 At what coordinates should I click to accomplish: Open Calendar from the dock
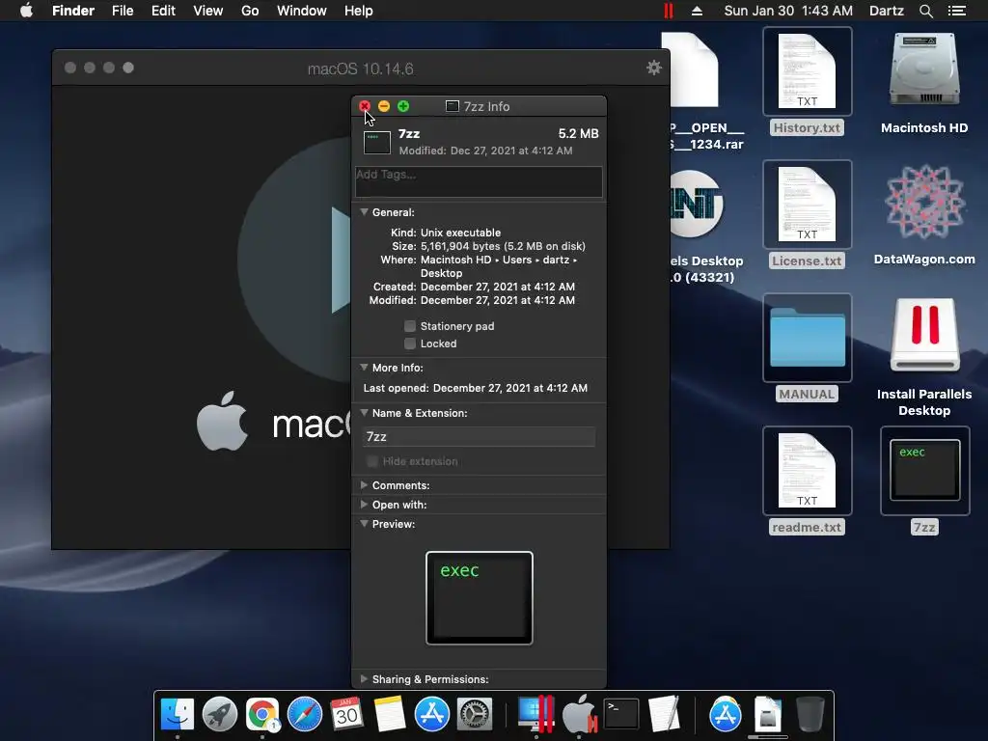(x=346, y=715)
